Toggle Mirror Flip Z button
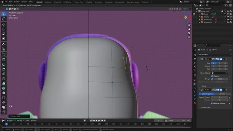 pos(225,69)
